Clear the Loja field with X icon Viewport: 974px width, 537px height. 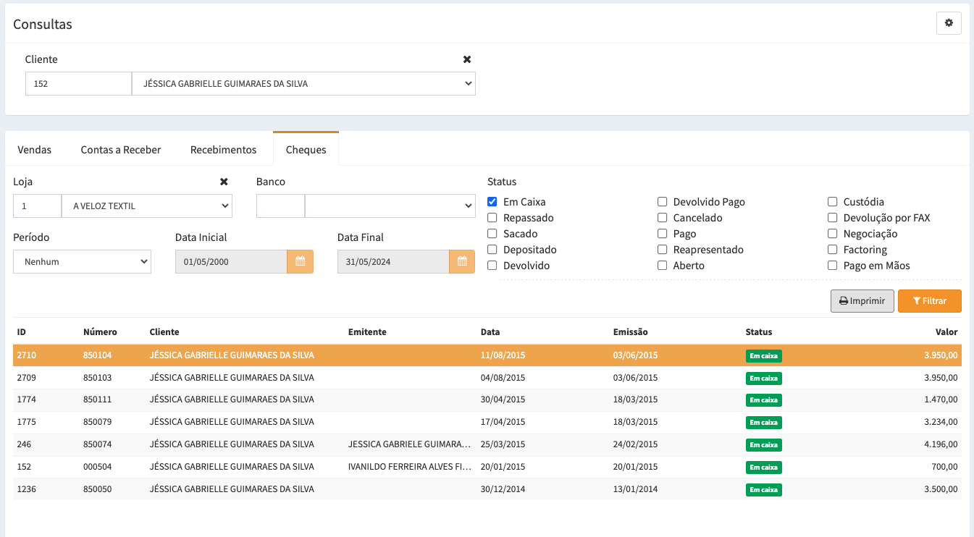coord(224,182)
